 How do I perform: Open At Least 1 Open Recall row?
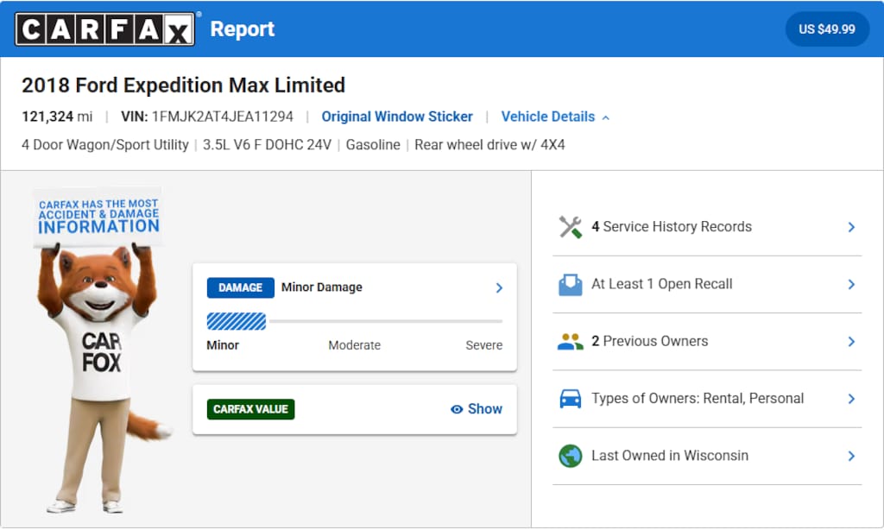point(707,285)
